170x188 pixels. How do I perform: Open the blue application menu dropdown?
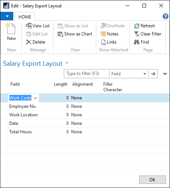tap(7, 16)
